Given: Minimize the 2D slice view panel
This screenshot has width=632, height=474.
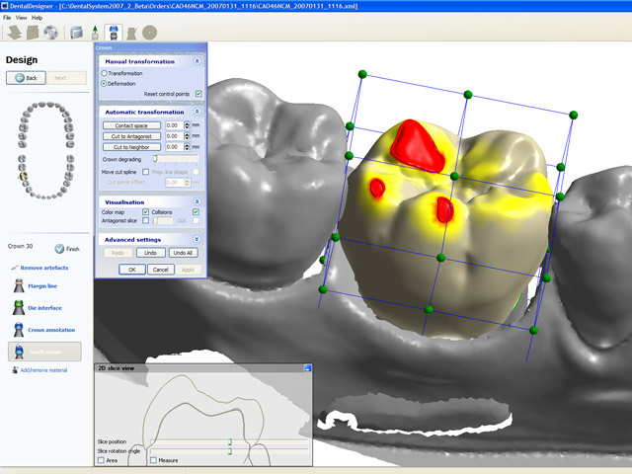Looking at the screenshot, I should pos(307,367).
